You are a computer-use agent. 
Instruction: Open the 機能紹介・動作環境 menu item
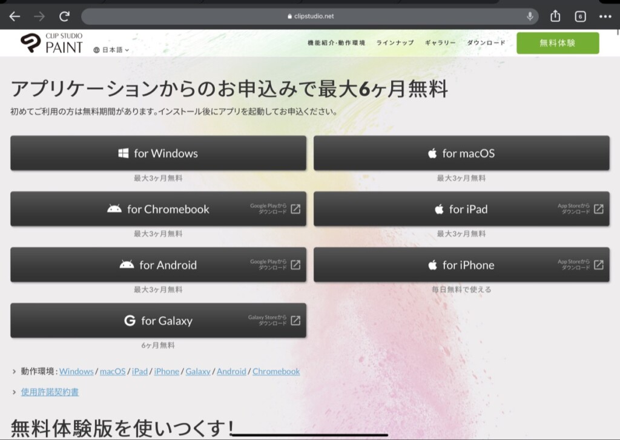[337, 43]
